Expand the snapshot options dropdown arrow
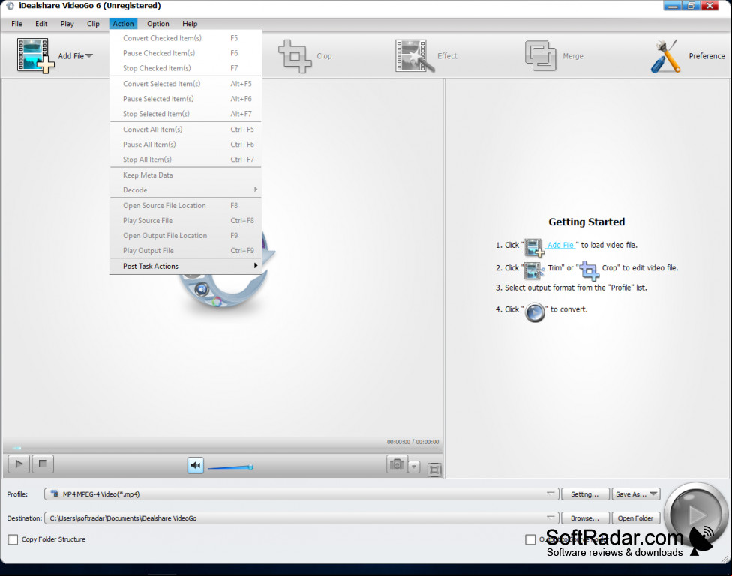732x576 pixels. pyautogui.click(x=414, y=467)
